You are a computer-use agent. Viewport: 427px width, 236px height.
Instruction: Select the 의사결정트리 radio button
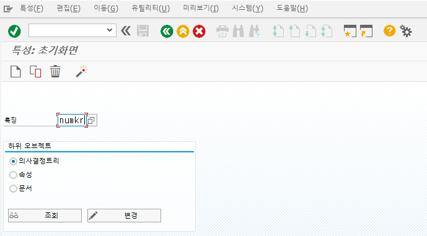(13, 162)
